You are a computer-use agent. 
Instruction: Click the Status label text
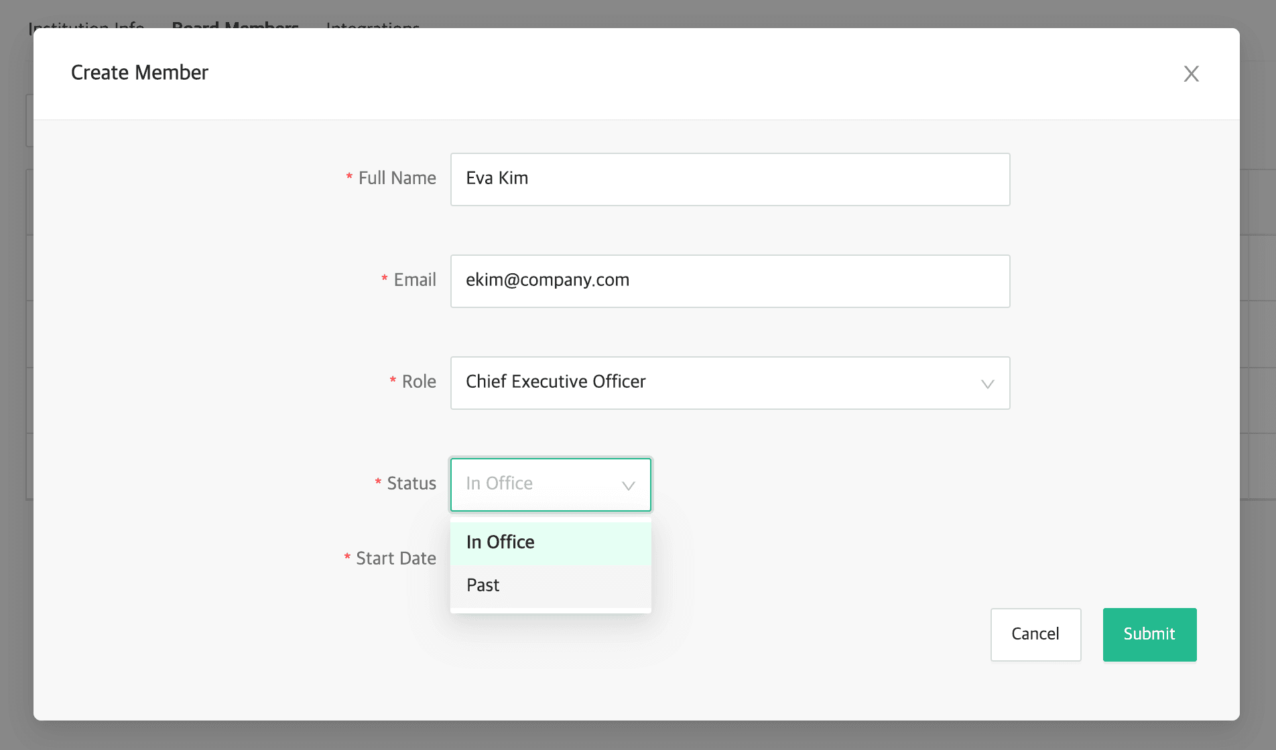click(x=411, y=483)
